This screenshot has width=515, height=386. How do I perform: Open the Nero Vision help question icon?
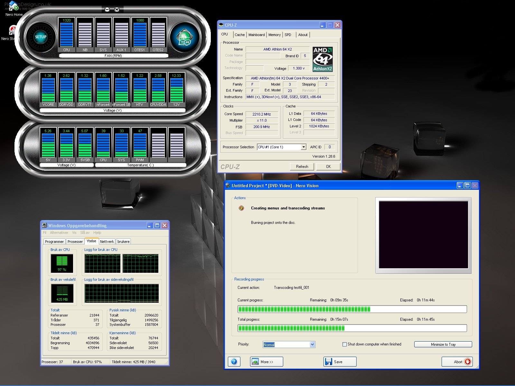(234, 362)
